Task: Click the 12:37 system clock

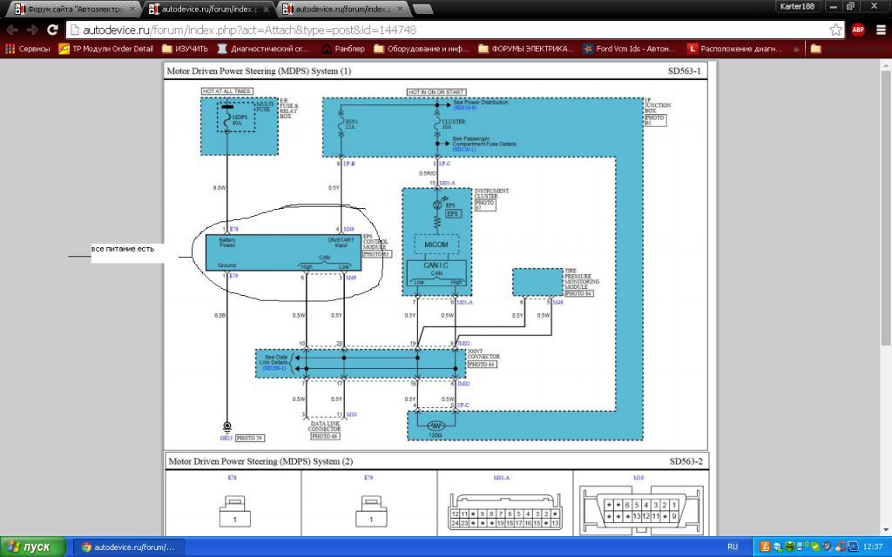Action: pos(873,547)
